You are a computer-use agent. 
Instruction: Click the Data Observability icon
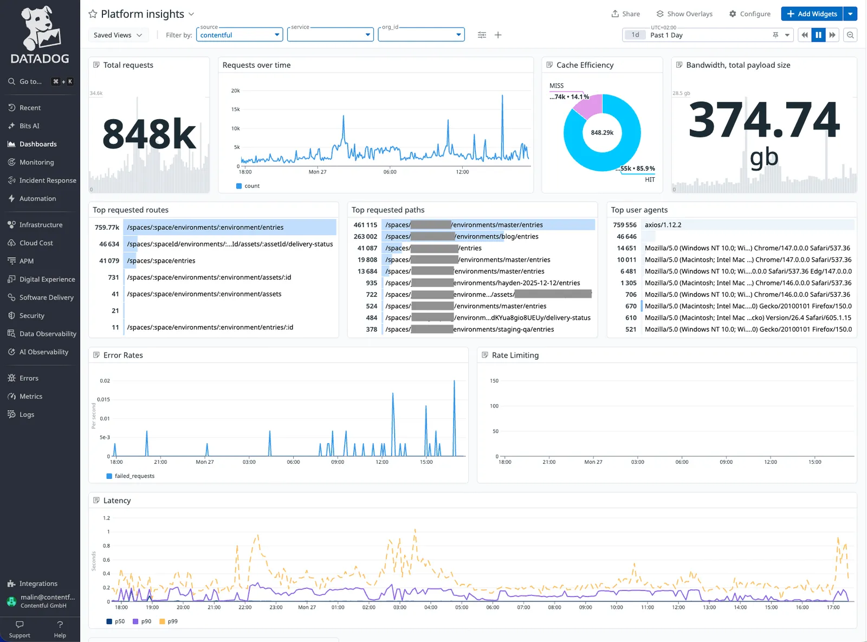[x=11, y=334]
